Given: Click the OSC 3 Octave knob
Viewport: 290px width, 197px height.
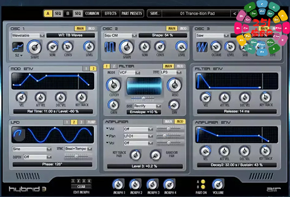Looking at the screenshot, I should (216, 47).
